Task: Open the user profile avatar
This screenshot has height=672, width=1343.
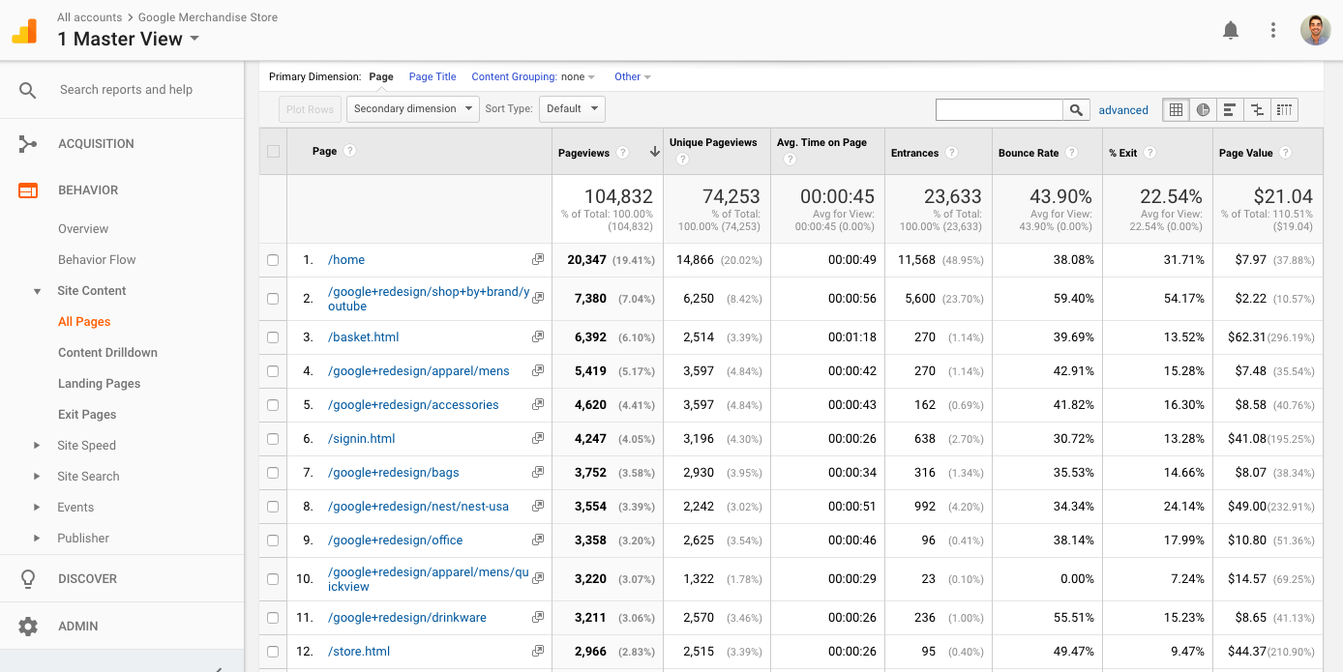Action: (x=1316, y=30)
